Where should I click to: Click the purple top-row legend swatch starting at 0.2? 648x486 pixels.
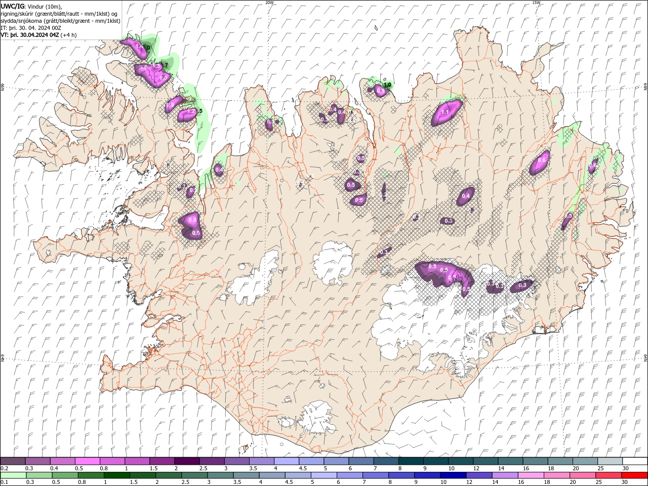[x=13, y=461]
